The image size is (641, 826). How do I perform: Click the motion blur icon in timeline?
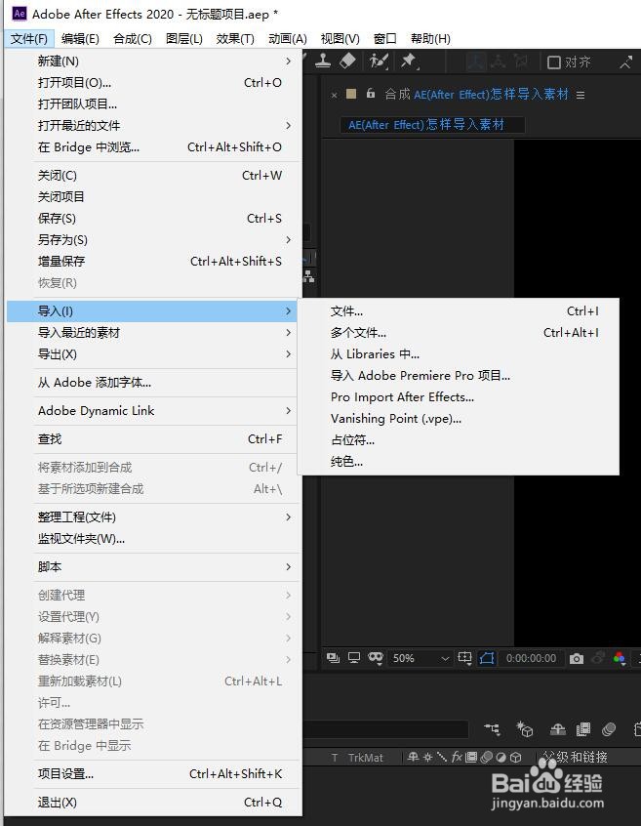coord(609,729)
